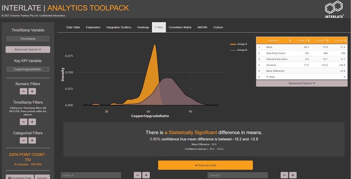Click the Density y-axis title
Screen dimensions: 351x179
63,74
